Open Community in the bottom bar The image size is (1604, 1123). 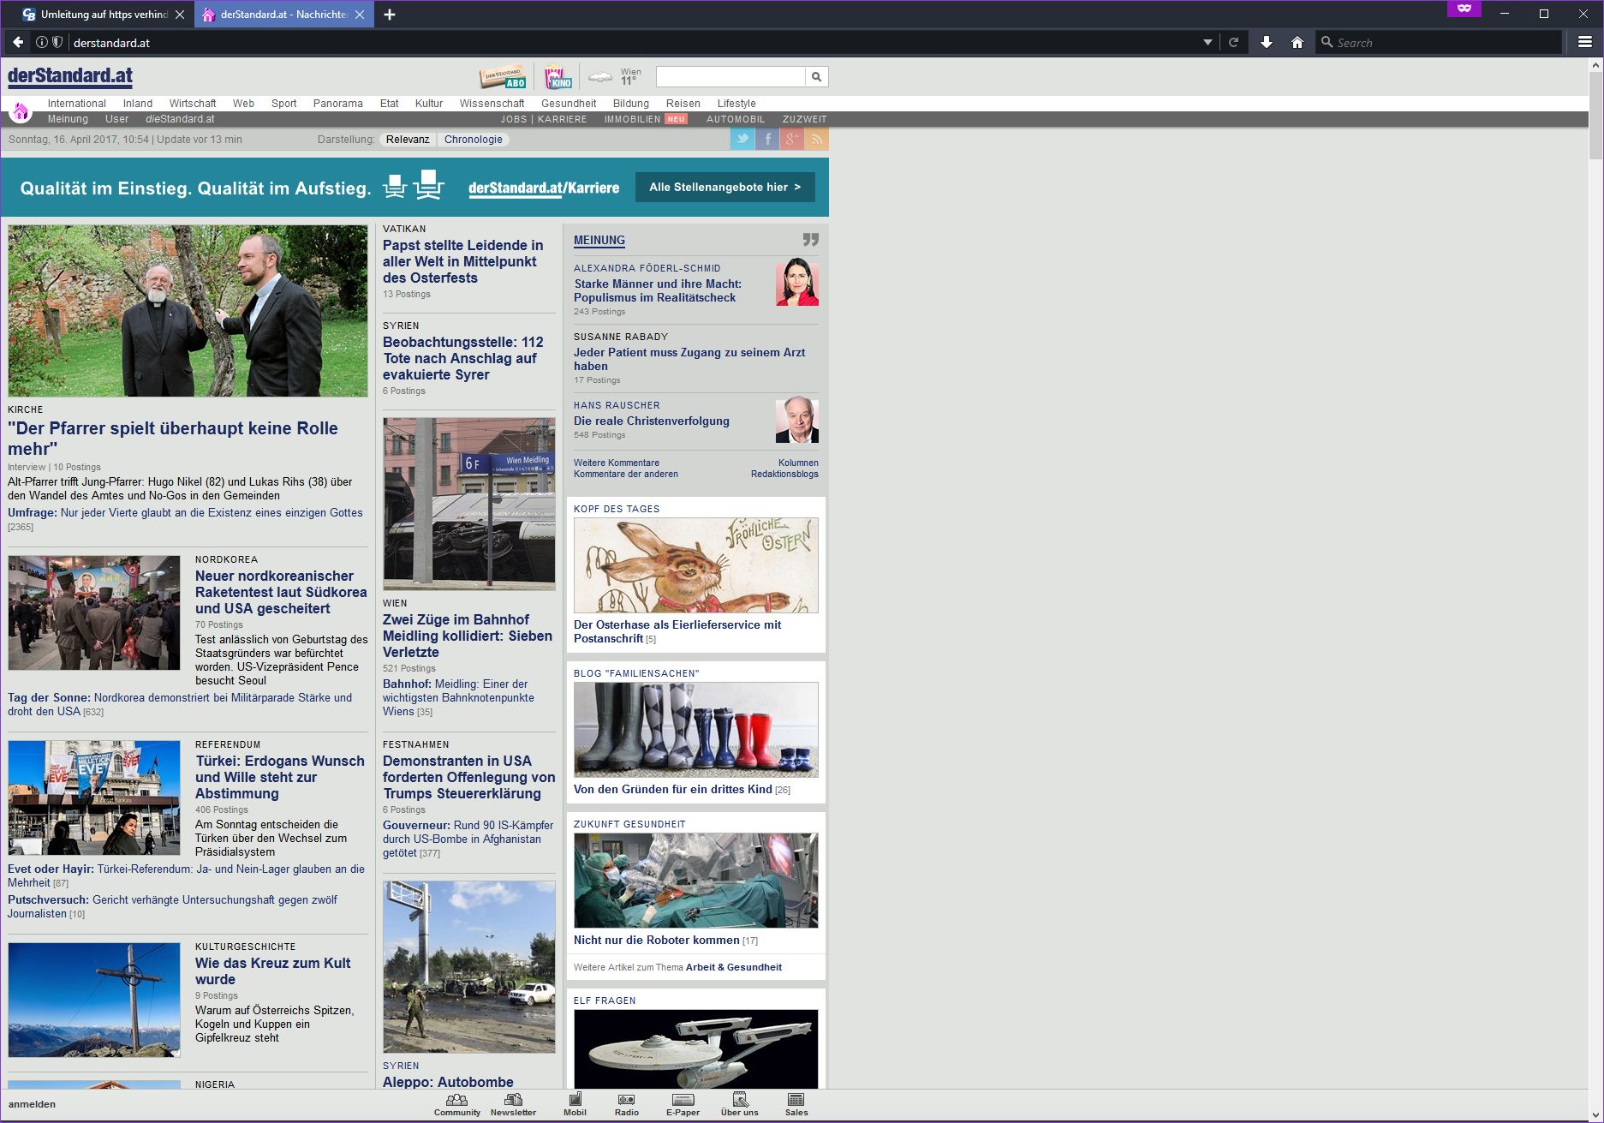[x=457, y=1105]
